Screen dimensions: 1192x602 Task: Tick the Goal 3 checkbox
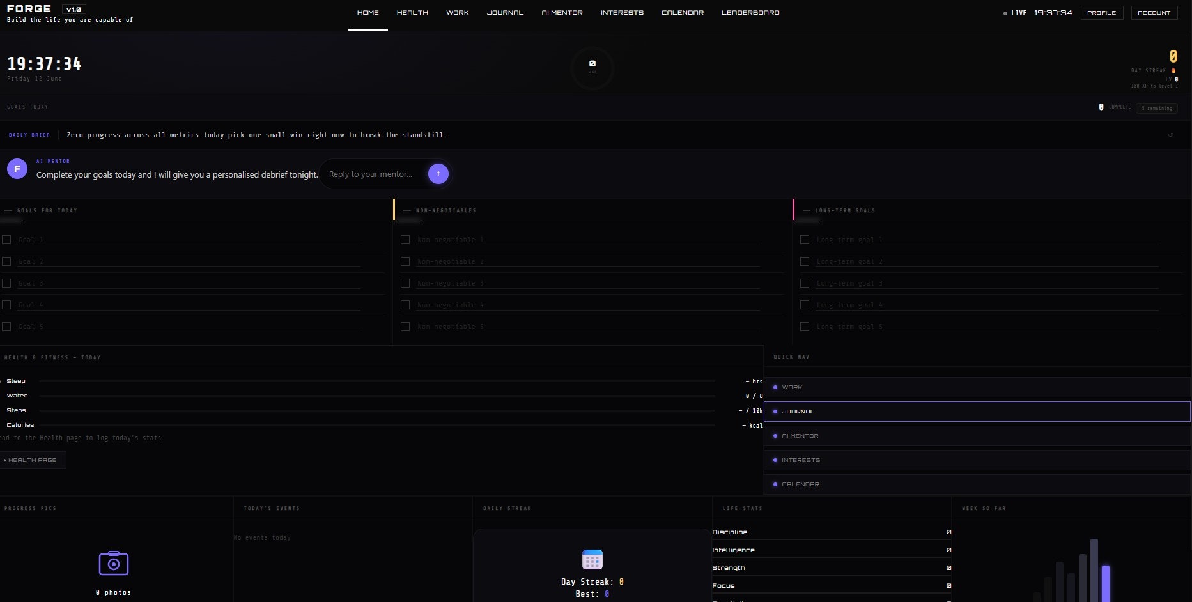6,283
